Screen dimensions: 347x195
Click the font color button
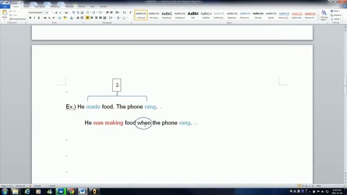[x=71, y=18]
